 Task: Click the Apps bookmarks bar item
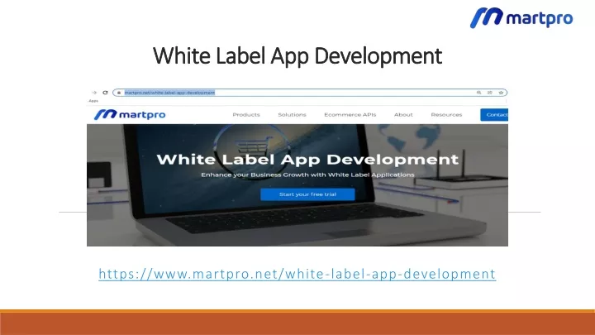[x=93, y=101]
